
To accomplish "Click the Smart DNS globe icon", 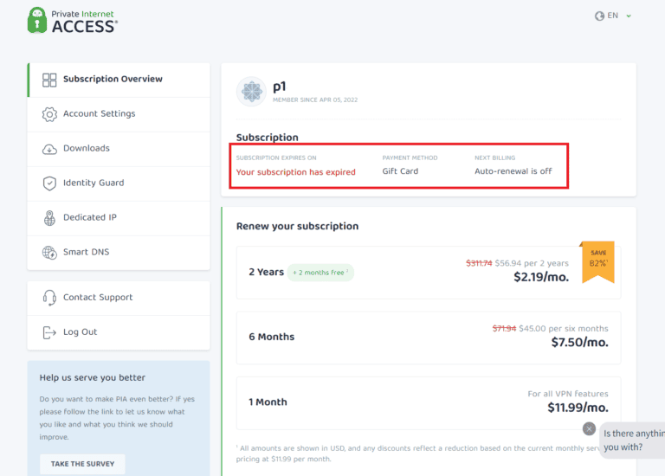I will (x=49, y=253).
